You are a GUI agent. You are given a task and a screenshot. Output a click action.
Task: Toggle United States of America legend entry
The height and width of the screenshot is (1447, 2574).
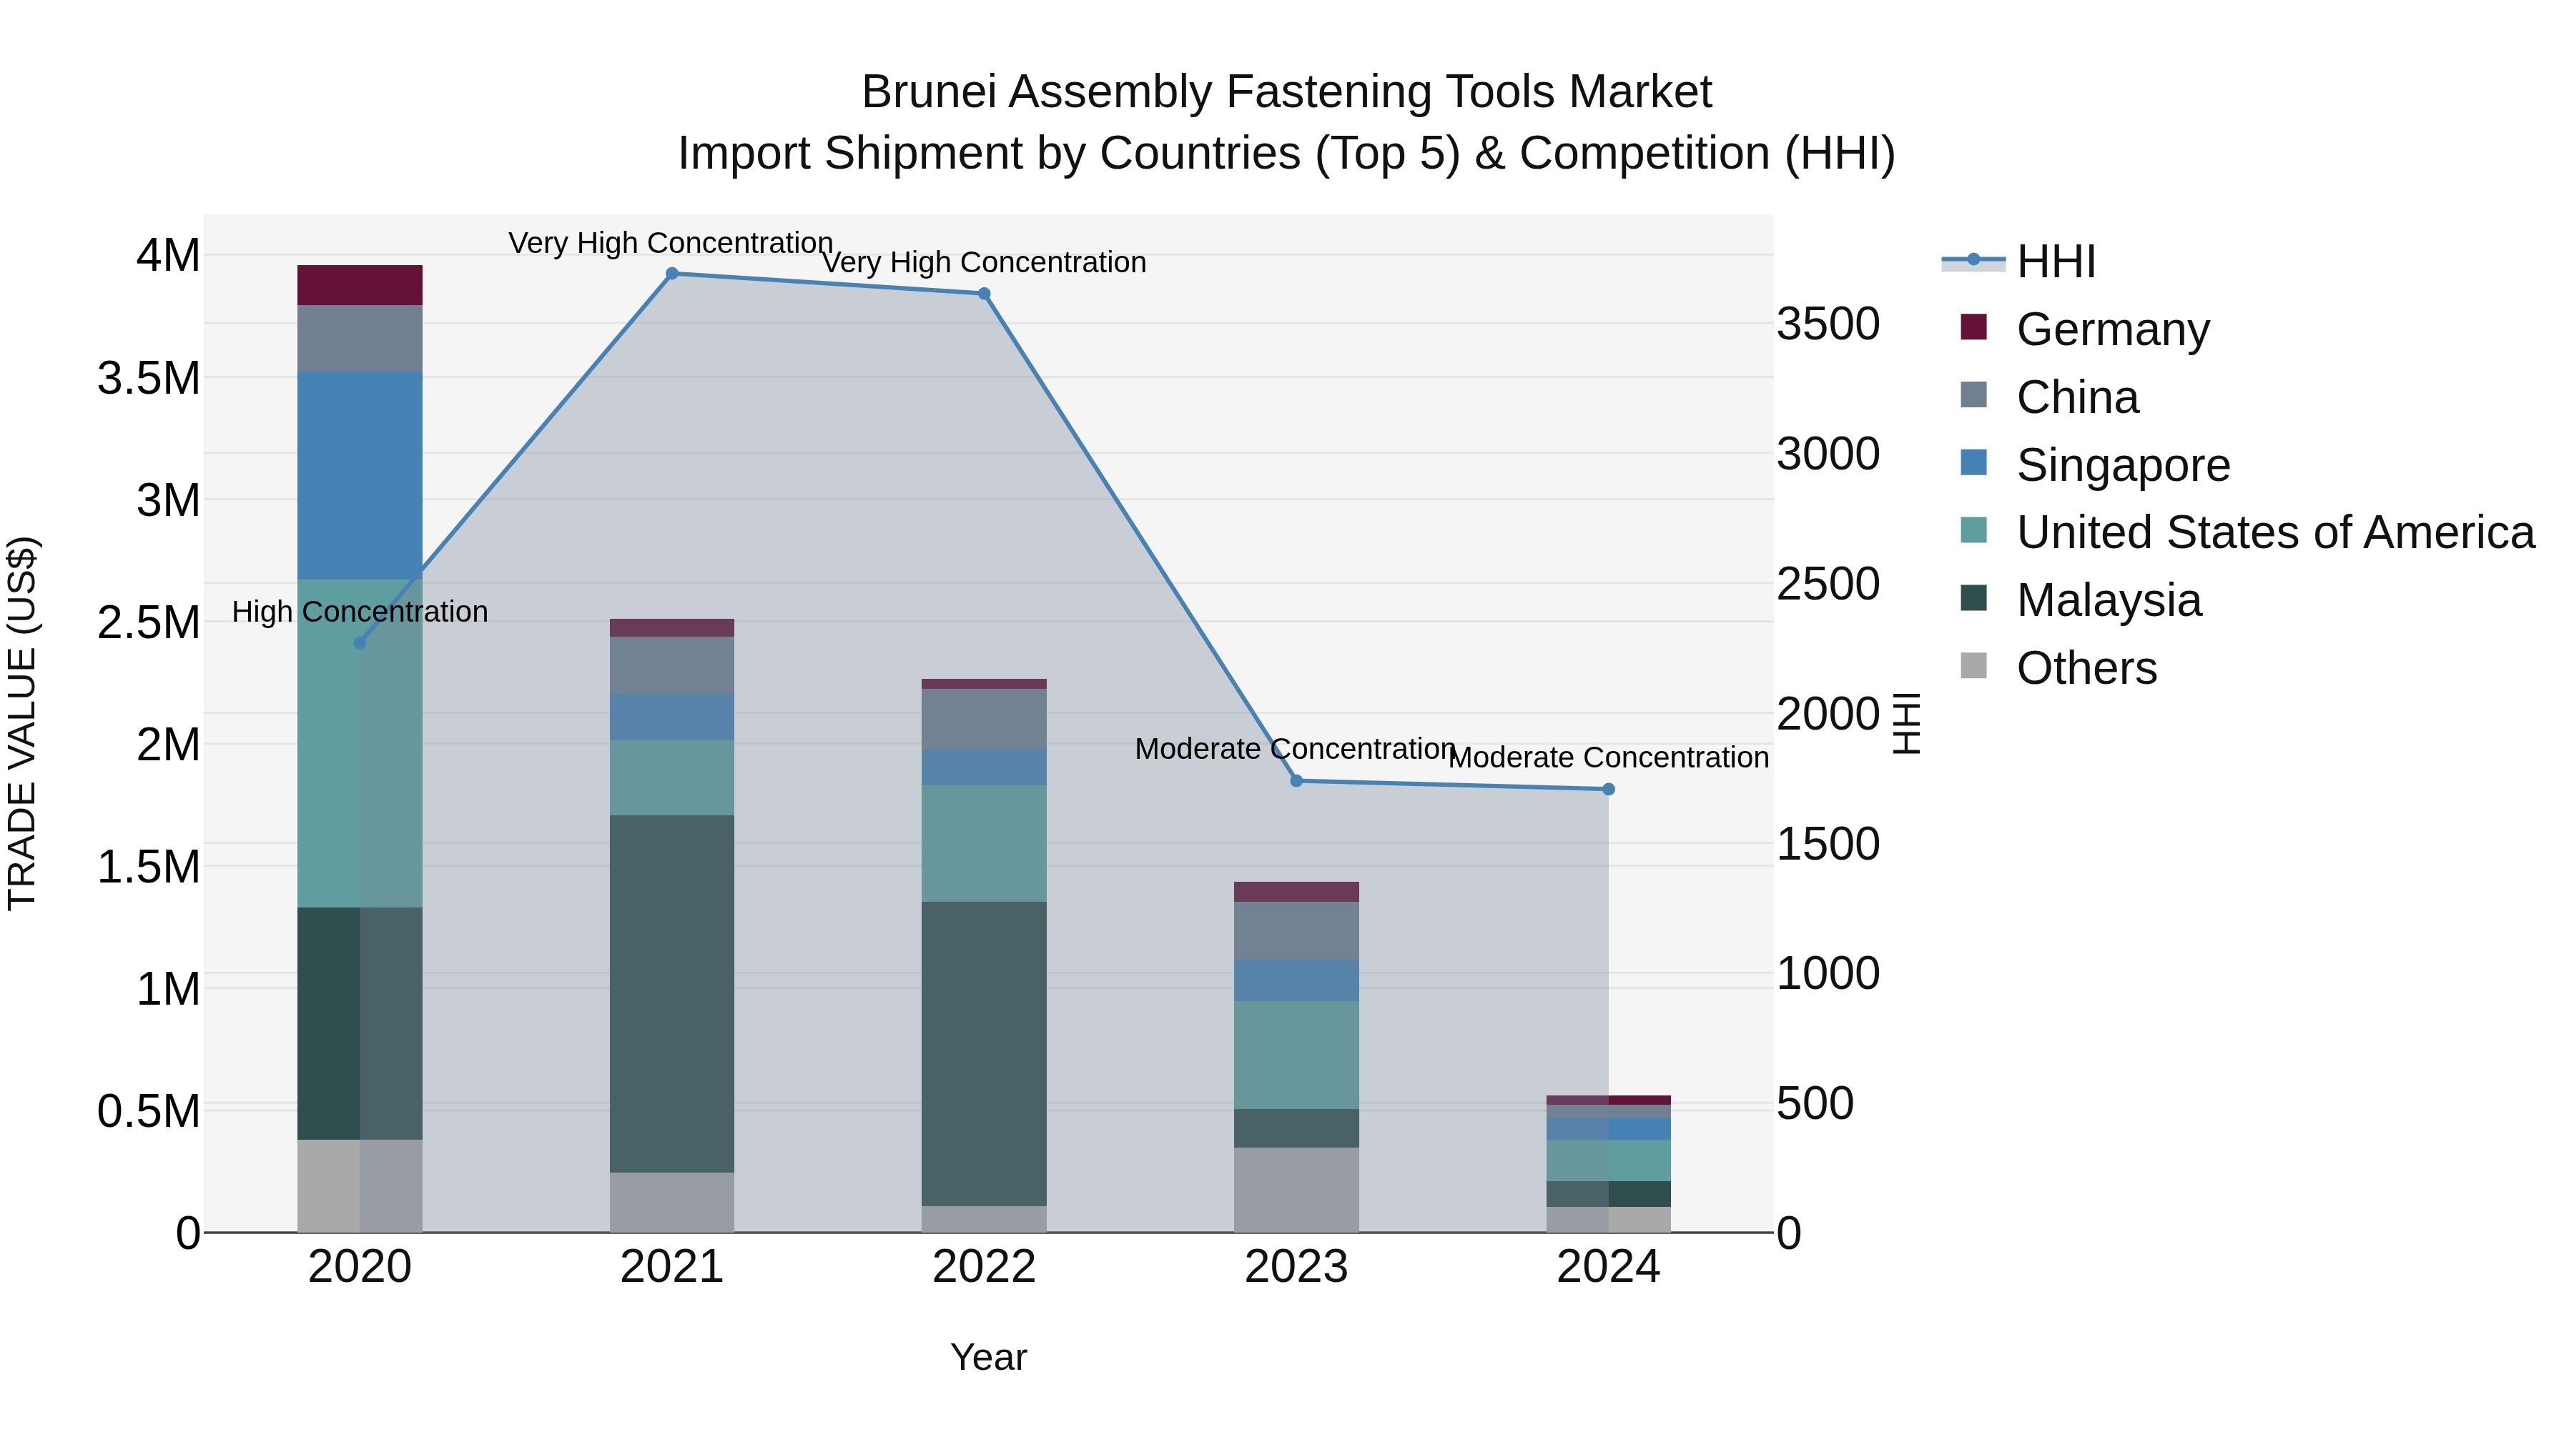coord(2247,532)
